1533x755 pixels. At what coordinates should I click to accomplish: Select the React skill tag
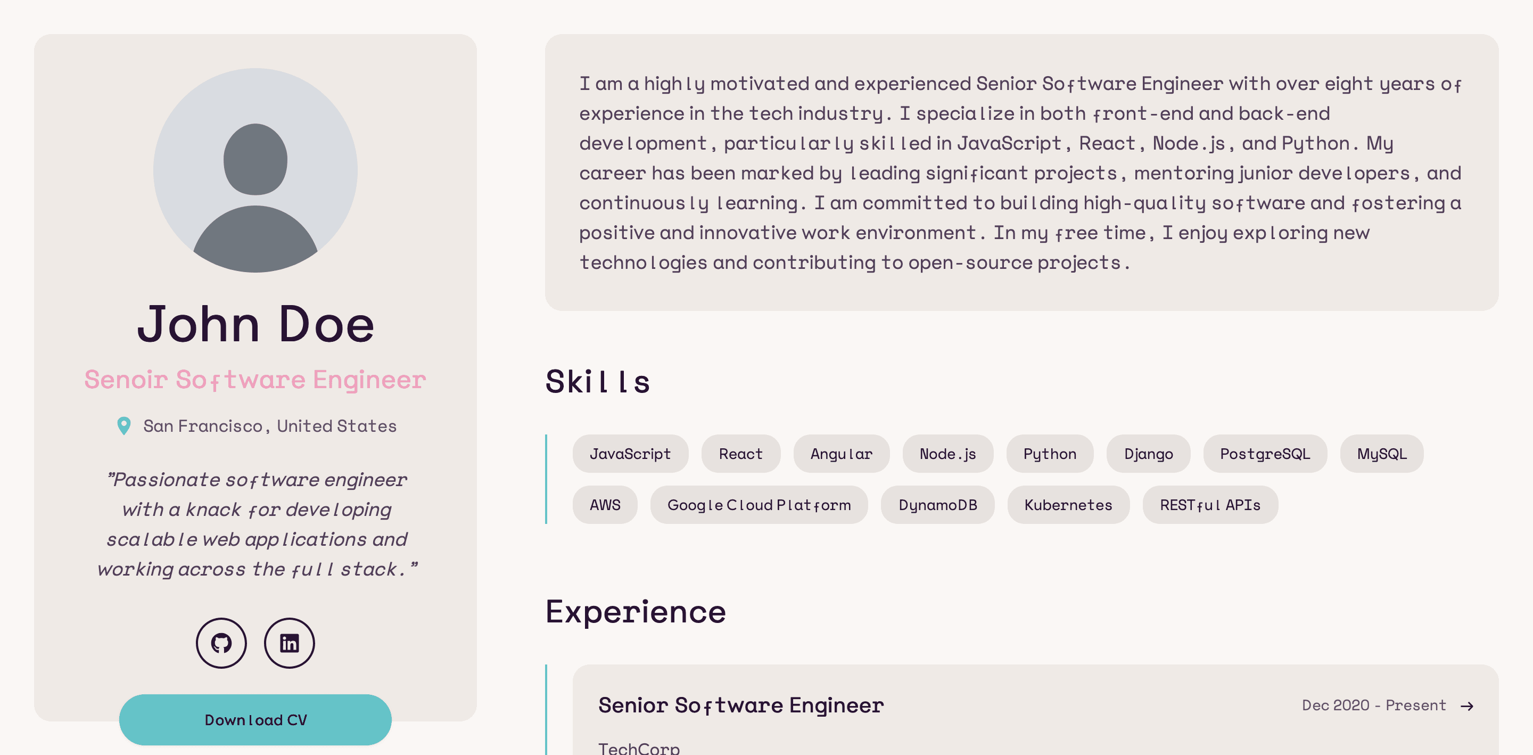coord(740,454)
